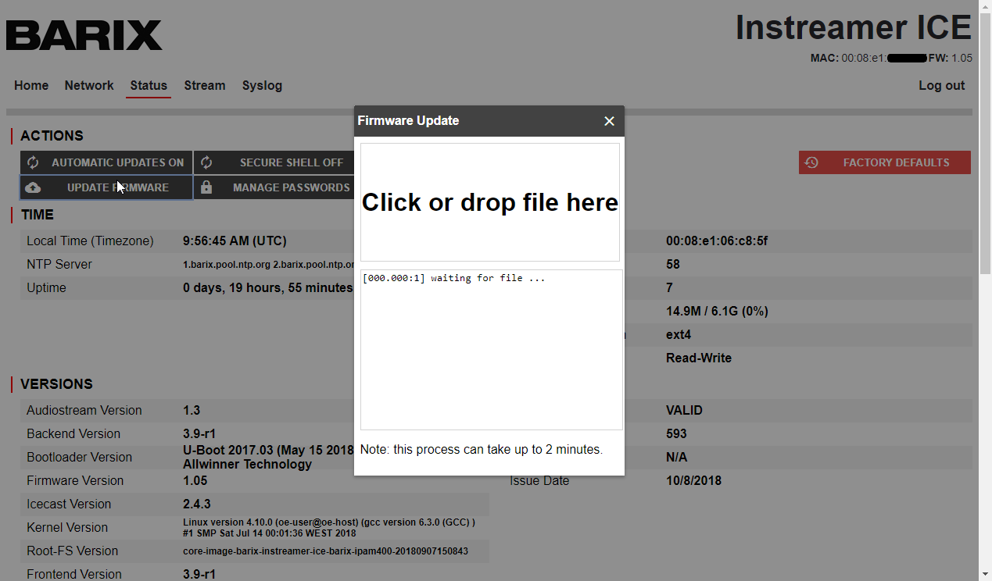Click the refresh icon on Secure Shell

[x=206, y=162]
